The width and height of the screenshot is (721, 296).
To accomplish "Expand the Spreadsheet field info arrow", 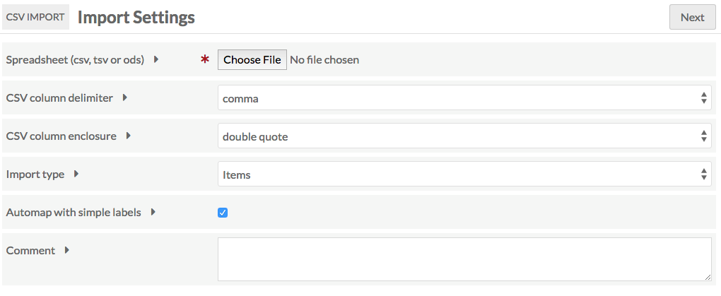I will (x=156, y=59).
